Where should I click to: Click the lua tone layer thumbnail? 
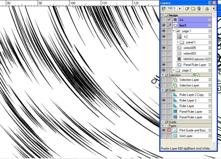point(175,20)
